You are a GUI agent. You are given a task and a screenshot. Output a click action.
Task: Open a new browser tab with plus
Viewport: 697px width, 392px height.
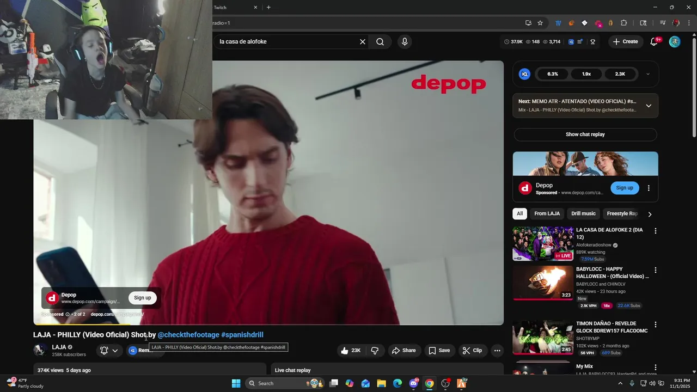pyautogui.click(x=268, y=8)
